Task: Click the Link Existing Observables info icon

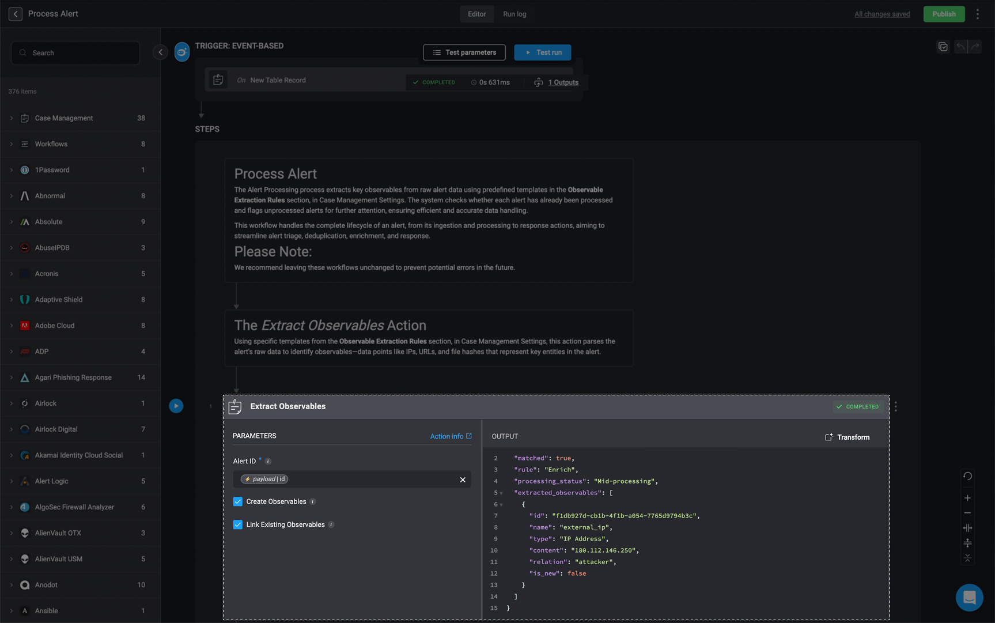Action: 331,524
